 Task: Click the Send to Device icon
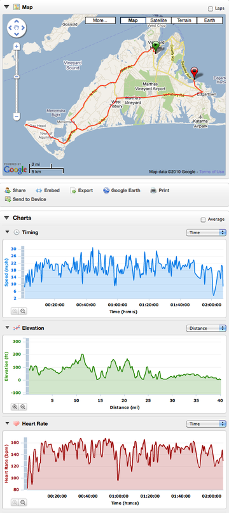8,199
